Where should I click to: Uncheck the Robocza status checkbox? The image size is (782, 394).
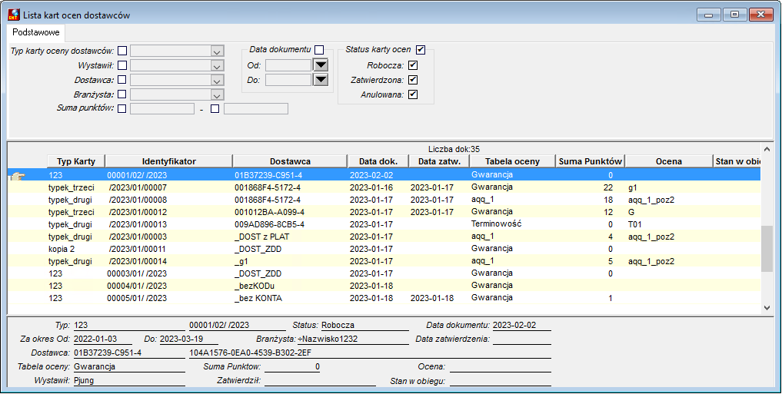coord(412,65)
